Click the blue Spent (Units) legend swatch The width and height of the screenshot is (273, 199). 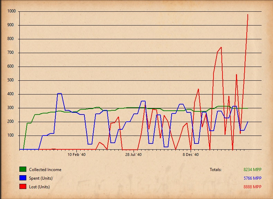pos(23,178)
